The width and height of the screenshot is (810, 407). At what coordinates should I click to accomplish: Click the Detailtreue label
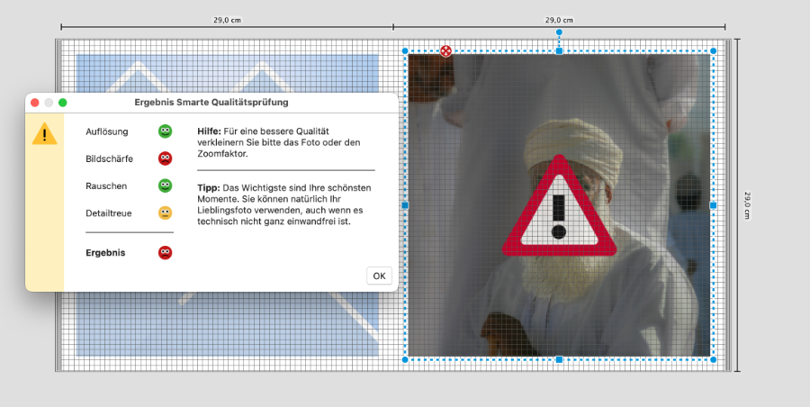(x=109, y=213)
